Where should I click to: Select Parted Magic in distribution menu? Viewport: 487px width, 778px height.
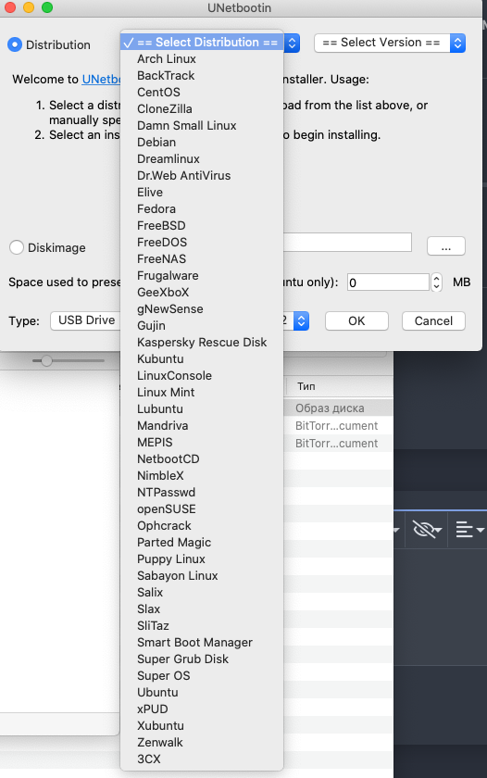click(x=202, y=543)
